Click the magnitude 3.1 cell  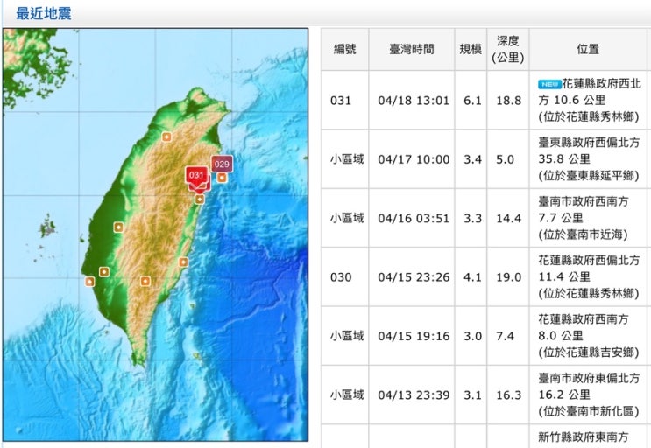[x=472, y=395]
